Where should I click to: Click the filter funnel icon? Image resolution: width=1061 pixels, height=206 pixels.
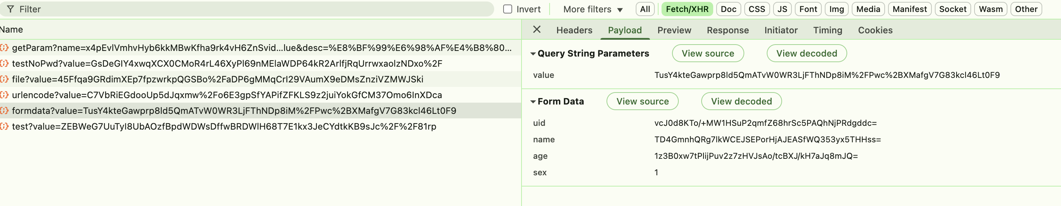(11, 9)
